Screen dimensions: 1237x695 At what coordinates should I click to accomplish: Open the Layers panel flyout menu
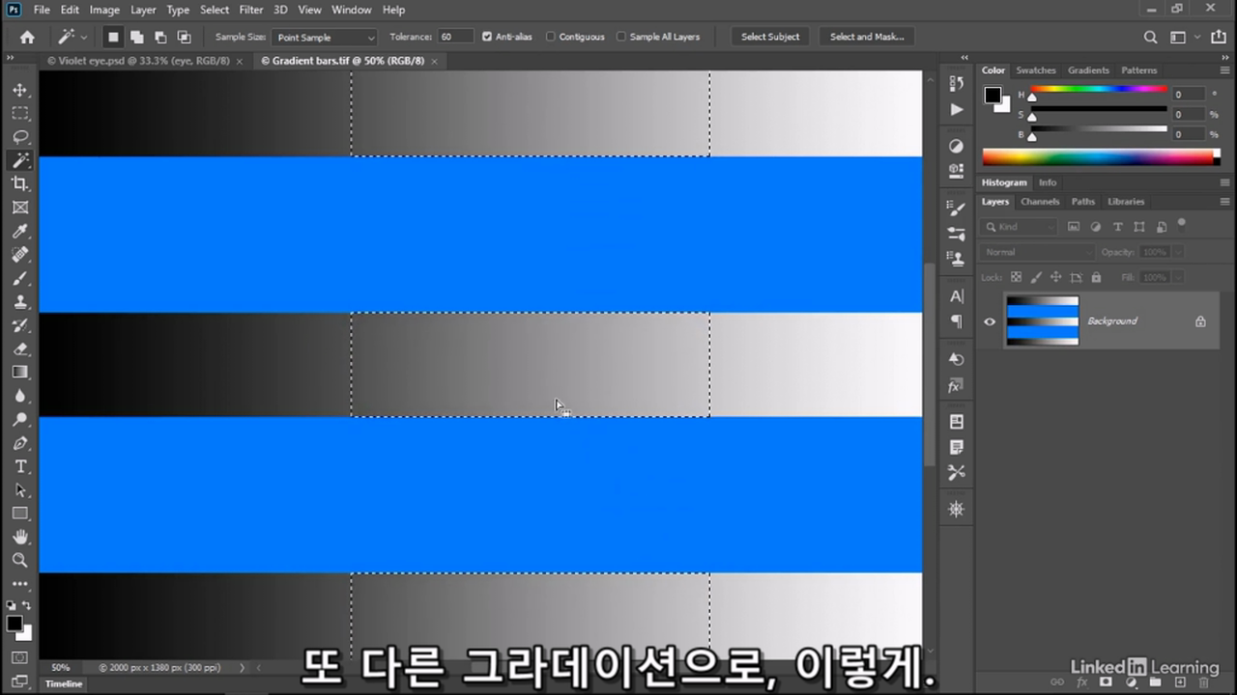coord(1225,202)
